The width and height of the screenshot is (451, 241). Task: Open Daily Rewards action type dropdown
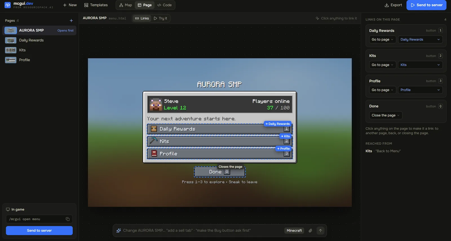[x=383, y=39]
